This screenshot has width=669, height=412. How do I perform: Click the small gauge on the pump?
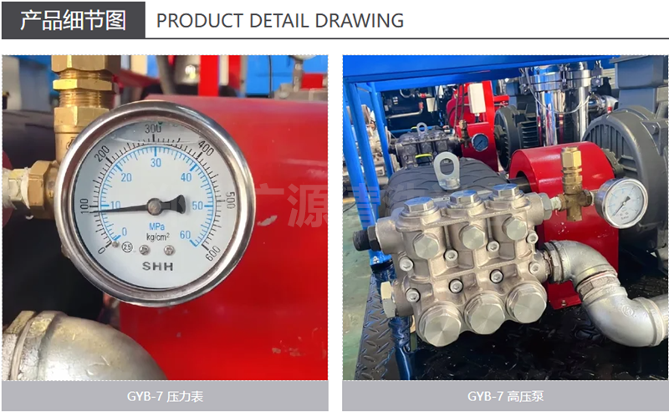tap(620, 202)
